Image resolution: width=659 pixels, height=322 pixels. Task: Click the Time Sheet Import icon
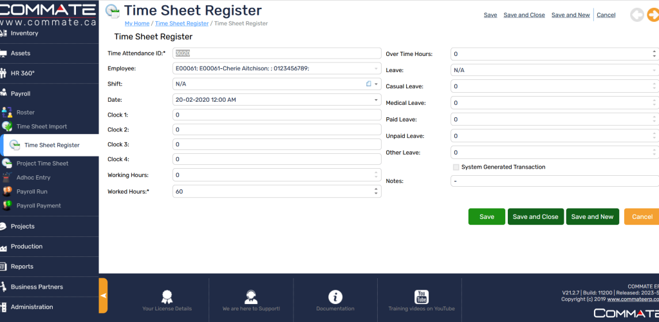click(7, 126)
